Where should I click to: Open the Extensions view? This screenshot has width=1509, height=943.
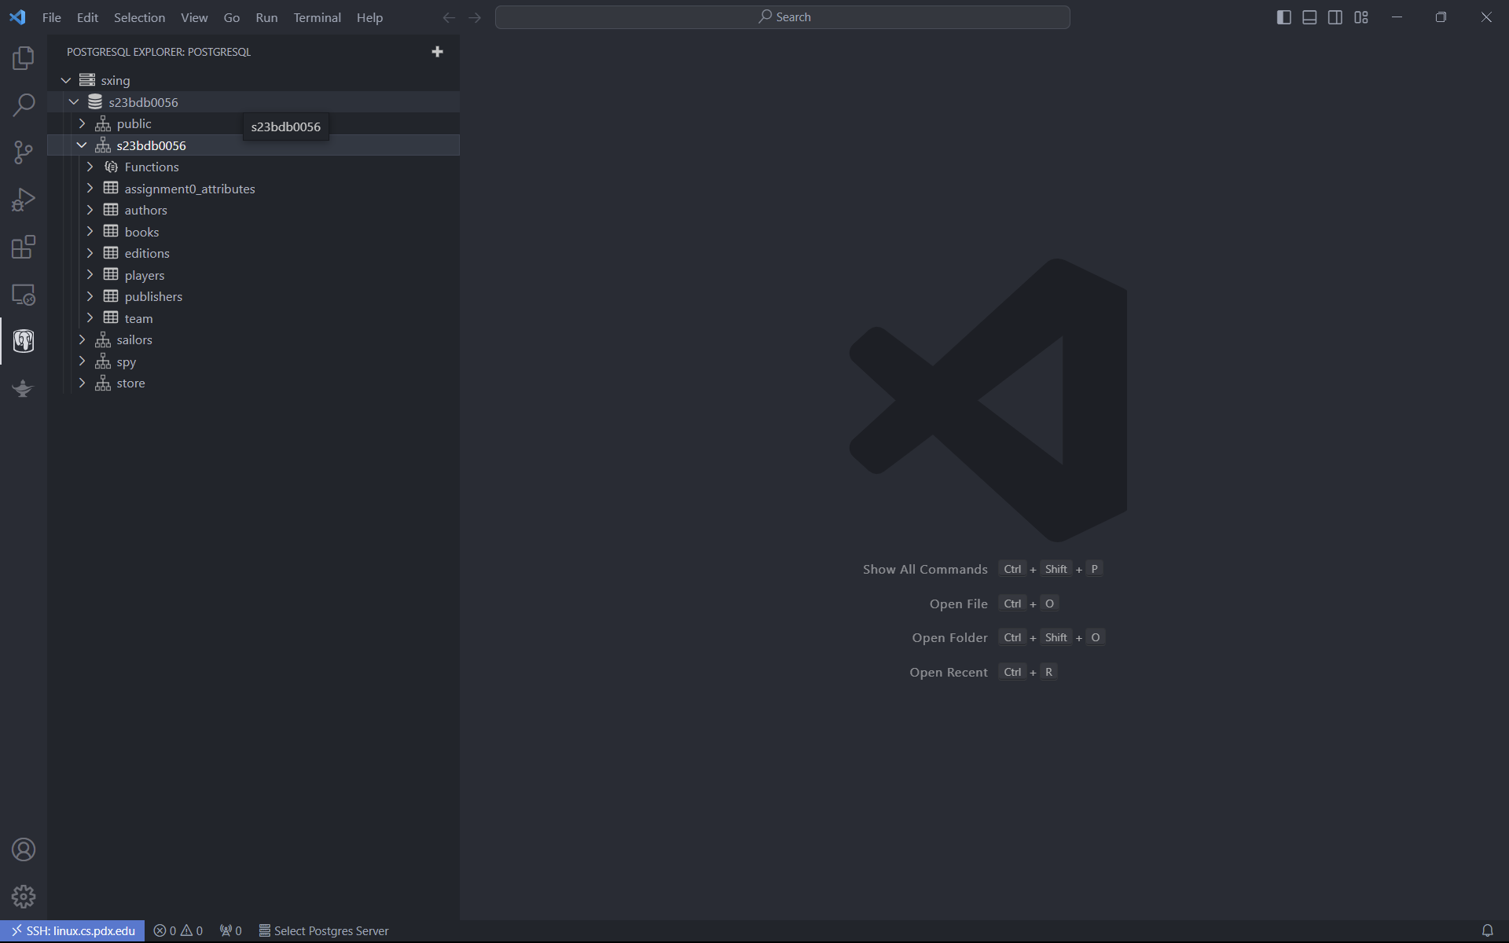(24, 247)
